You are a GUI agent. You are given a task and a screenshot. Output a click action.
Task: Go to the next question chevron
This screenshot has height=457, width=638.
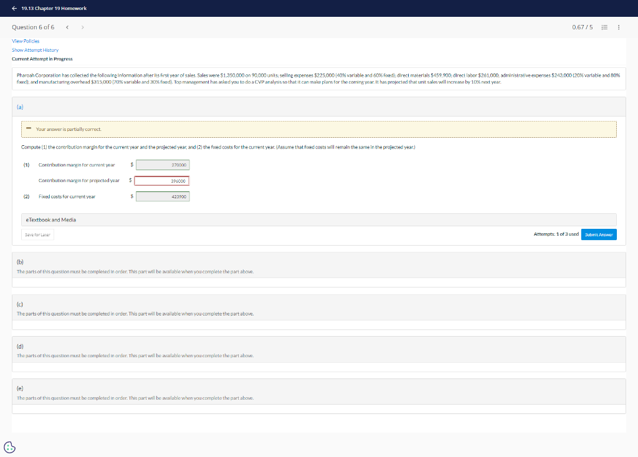click(x=83, y=27)
